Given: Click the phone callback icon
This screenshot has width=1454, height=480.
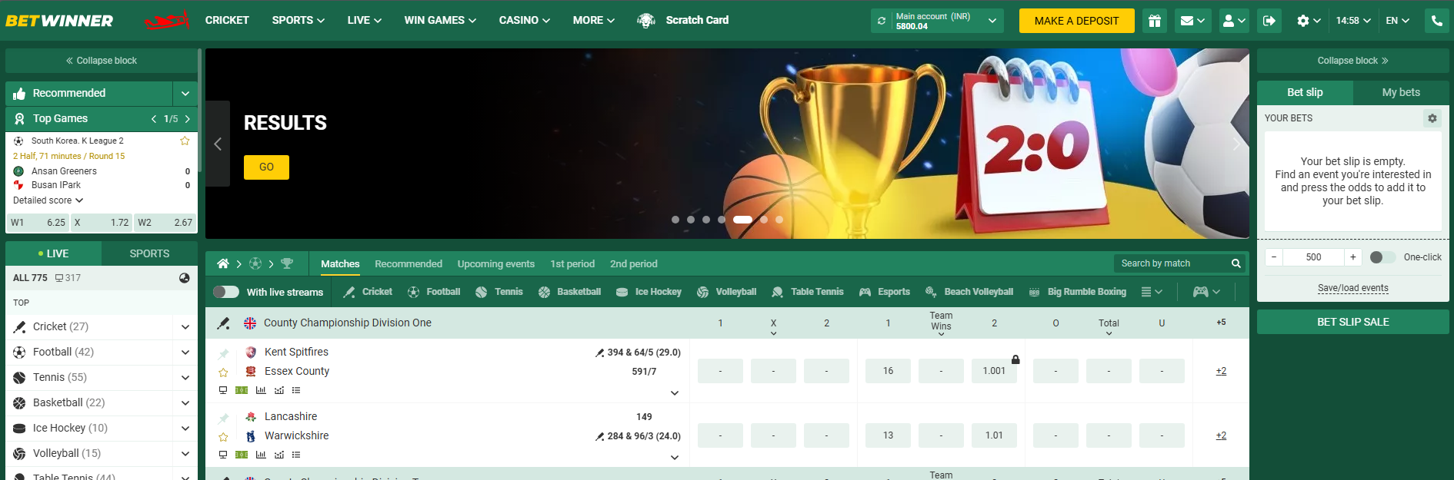Looking at the screenshot, I should [x=1437, y=21].
